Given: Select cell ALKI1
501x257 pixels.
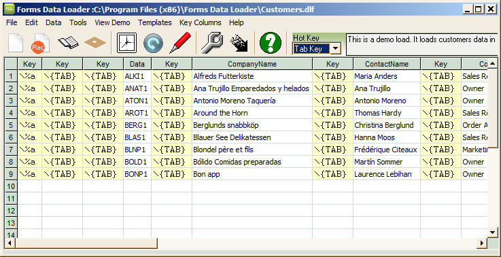Looking at the screenshot, I should click(137, 76).
